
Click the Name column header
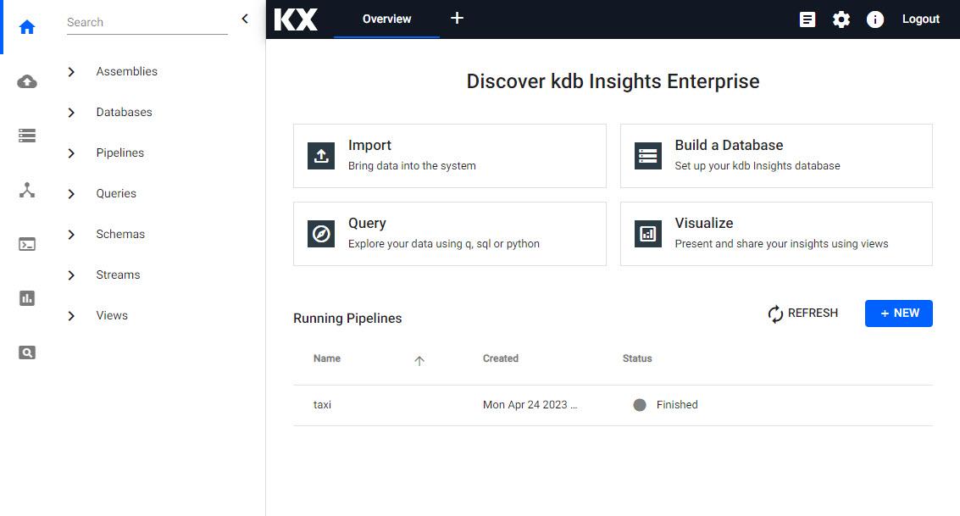(x=327, y=358)
